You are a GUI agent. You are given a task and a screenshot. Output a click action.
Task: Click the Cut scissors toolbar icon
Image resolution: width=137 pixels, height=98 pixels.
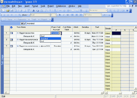pos(34,10)
